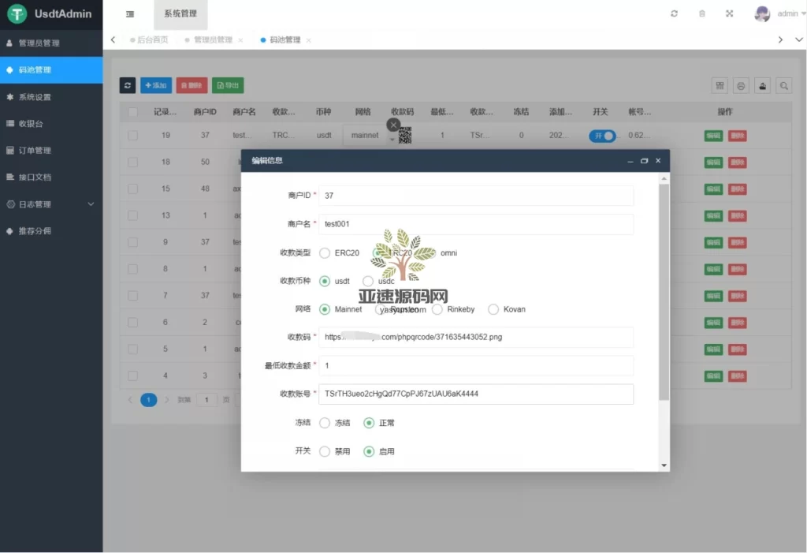Viewport: 807px width, 553px height.
Task: Click the 系统管理 menu at the top
Action: [180, 13]
